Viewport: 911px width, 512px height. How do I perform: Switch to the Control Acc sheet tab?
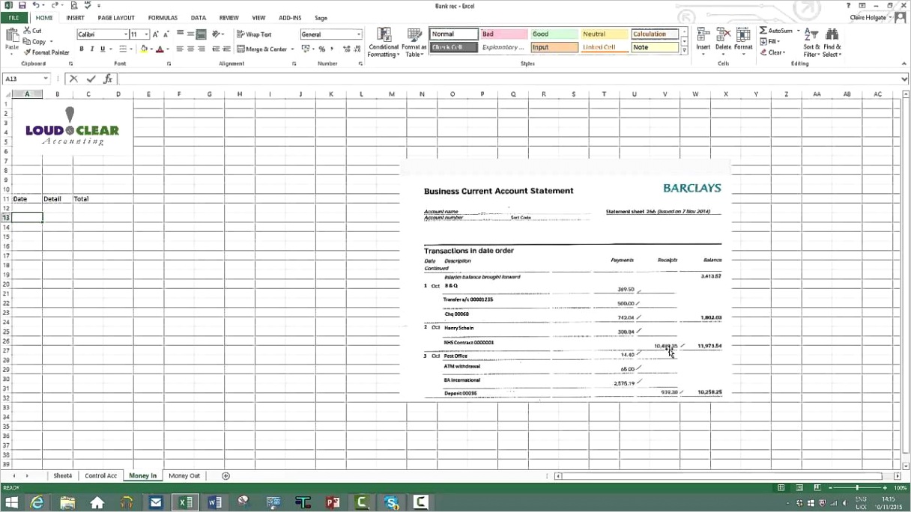coord(100,476)
